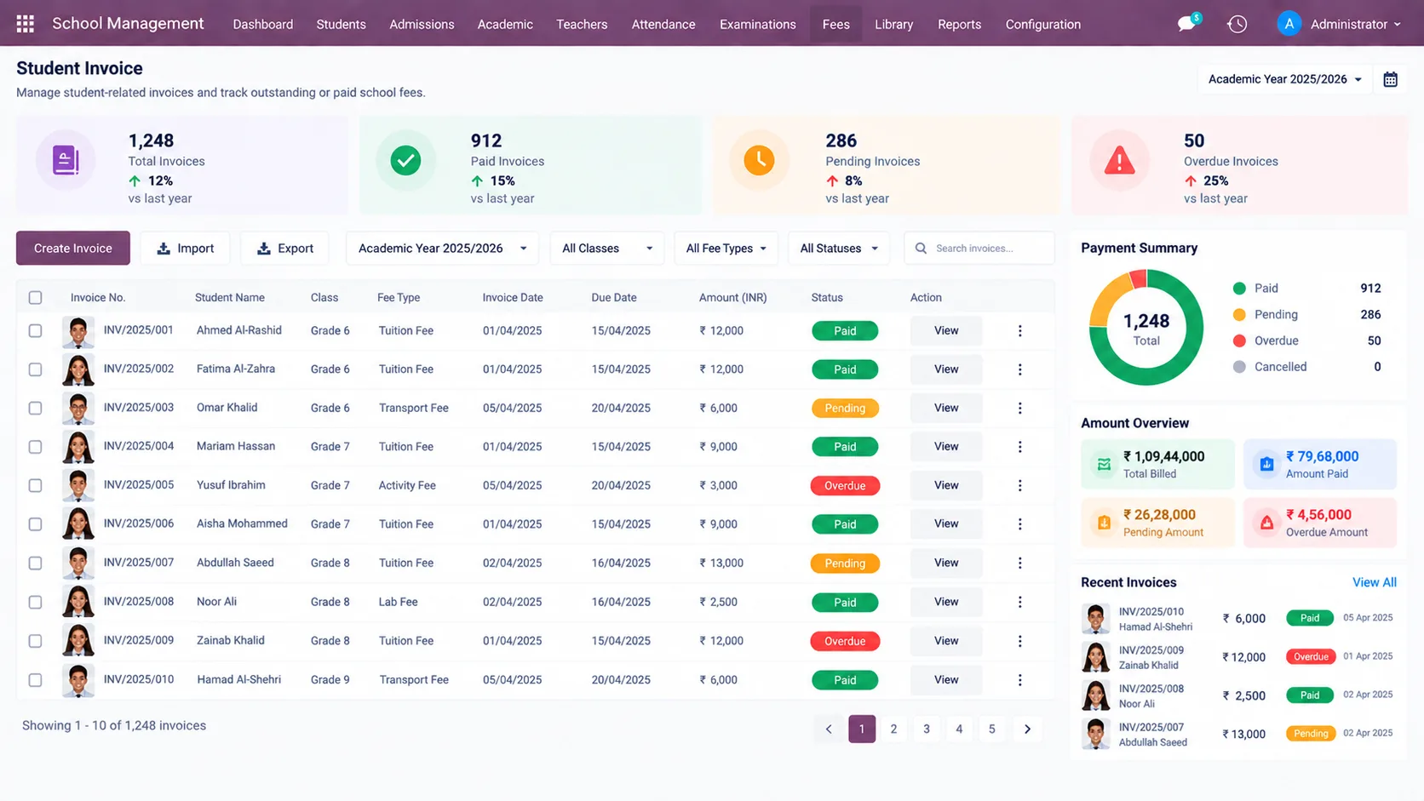Go to next page arrow

click(x=1027, y=729)
